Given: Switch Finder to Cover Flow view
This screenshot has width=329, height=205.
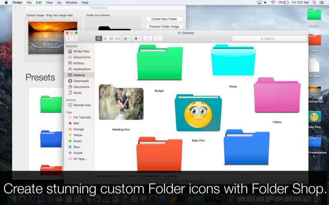Looking at the screenshot, I should point(118,39).
